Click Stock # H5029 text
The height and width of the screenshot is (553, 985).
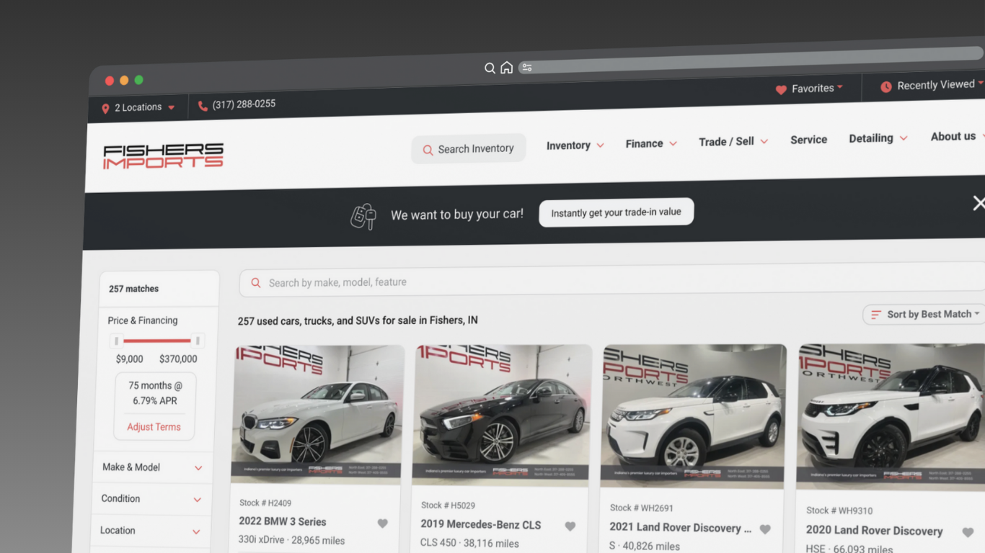pos(448,505)
